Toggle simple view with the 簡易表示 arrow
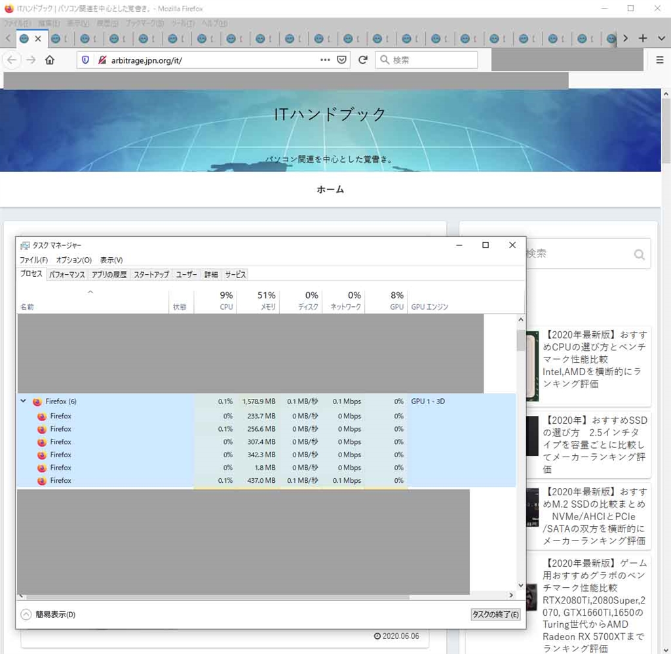The image size is (671, 654). click(26, 614)
